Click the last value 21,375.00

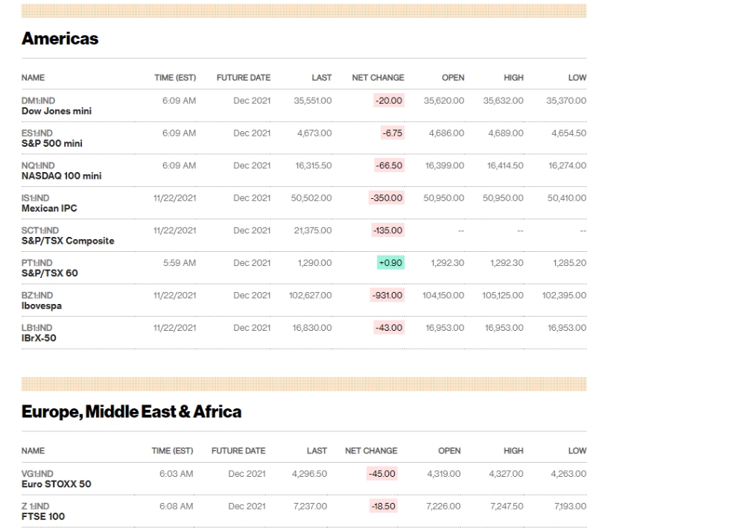[313, 230]
